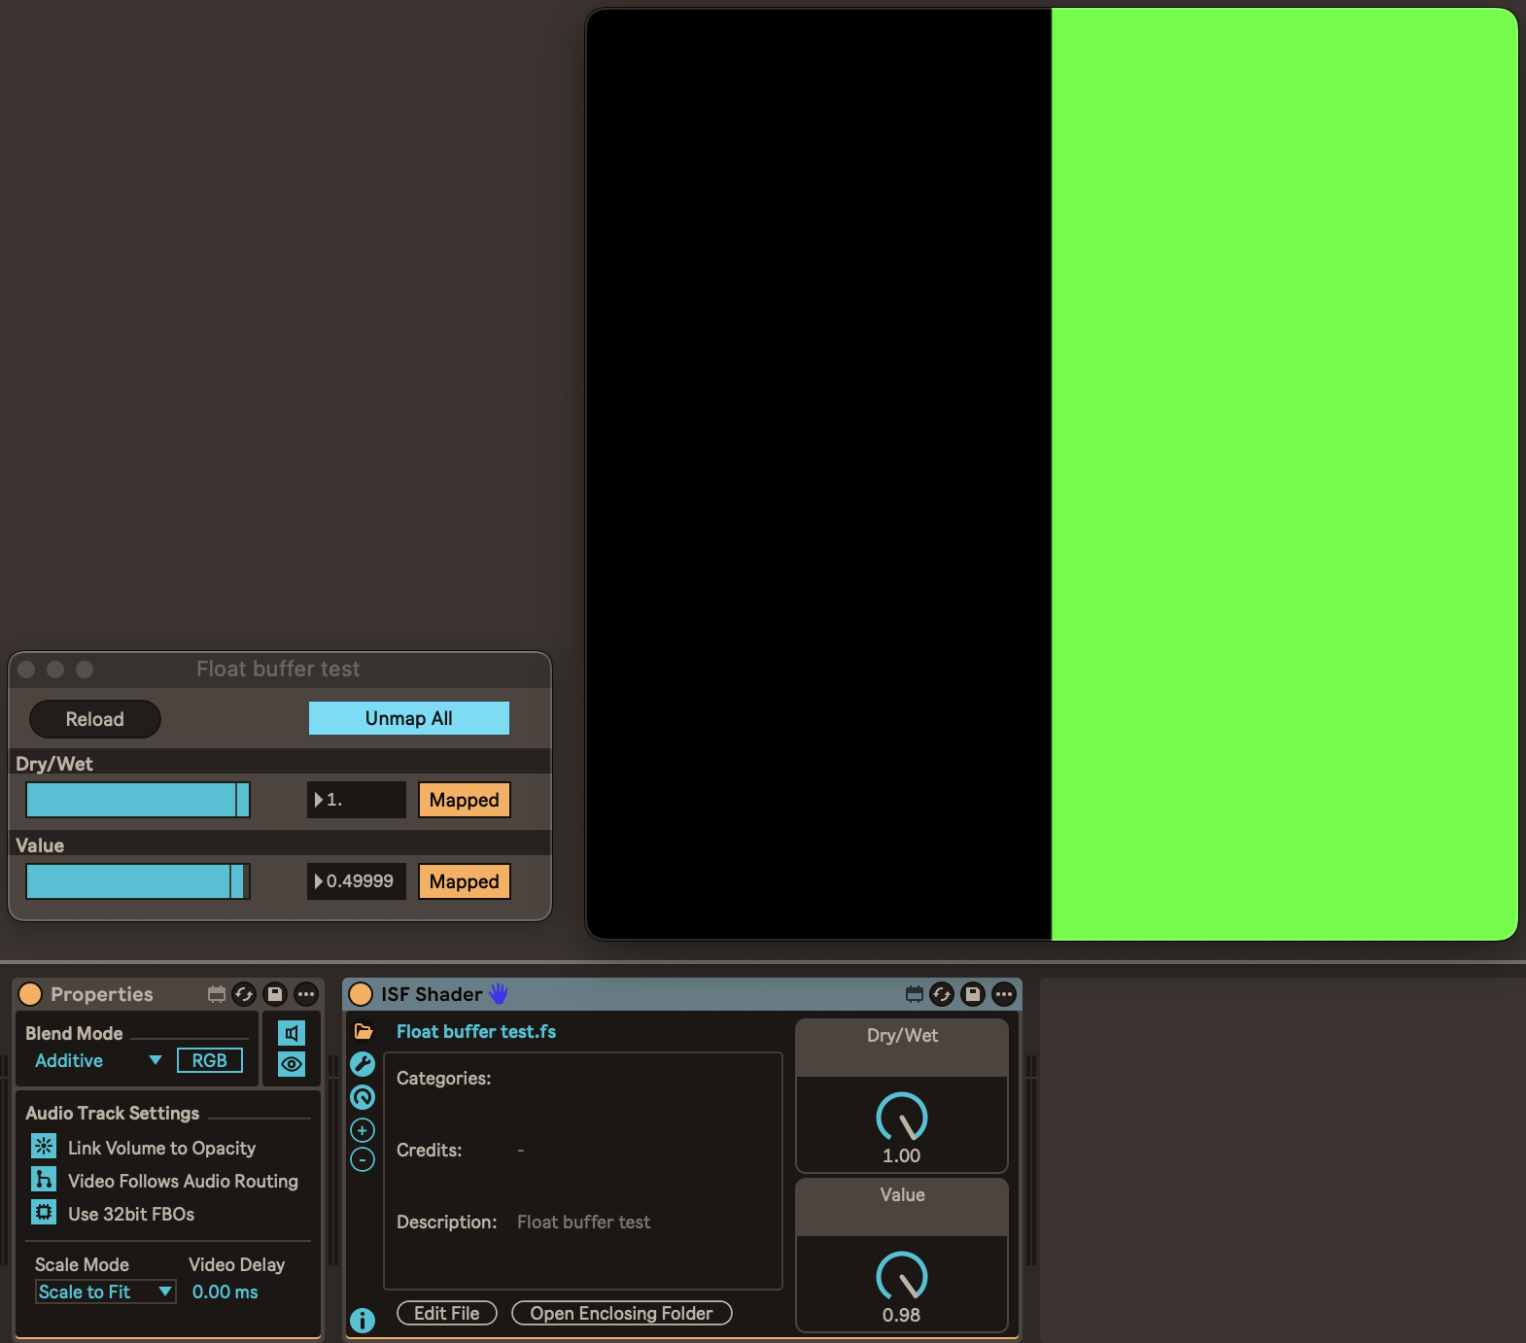The height and width of the screenshot is (1343, 1526).
Task: Open the info icon in ISF Shader
Action: tap(362, 1320)
